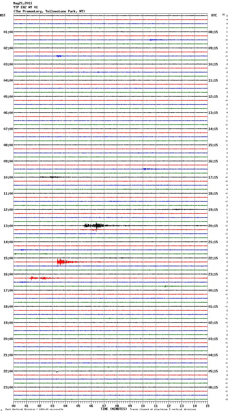This screenshot has width=229, height=413.
Task: Click the station code YTP EHZ WY 01
Action: (26, 7)
